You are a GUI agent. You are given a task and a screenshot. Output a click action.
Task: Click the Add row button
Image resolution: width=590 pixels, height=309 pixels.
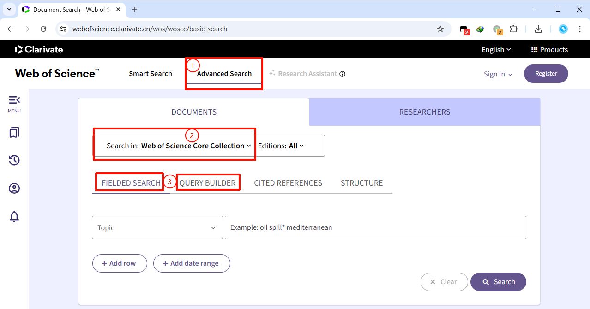pos(120,263)
